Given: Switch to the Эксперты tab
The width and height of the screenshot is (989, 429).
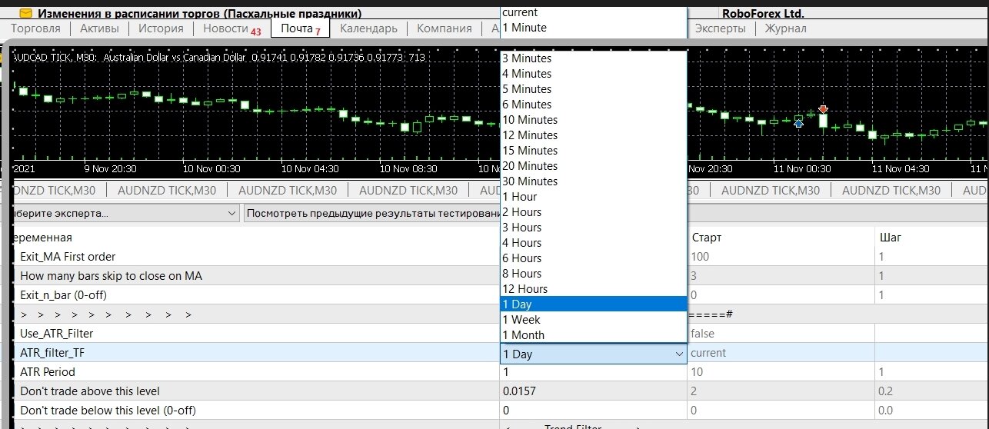Looking at the screenshot, I should pos(720,28).
